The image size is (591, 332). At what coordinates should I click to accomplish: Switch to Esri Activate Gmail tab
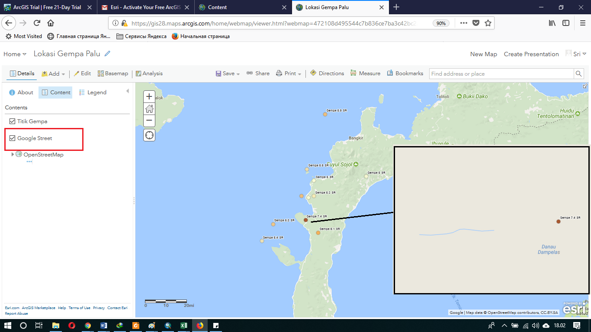[x=145, y=7]
